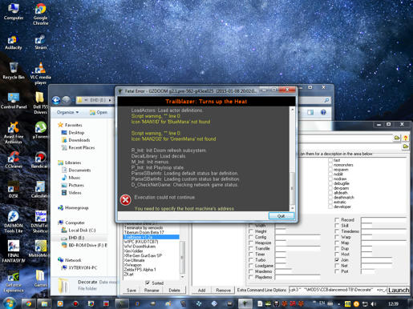The width and height of the screenshot is (413, 309).
Task: Click the launcher help question mark icon
Action: click(x=406, y=138)
